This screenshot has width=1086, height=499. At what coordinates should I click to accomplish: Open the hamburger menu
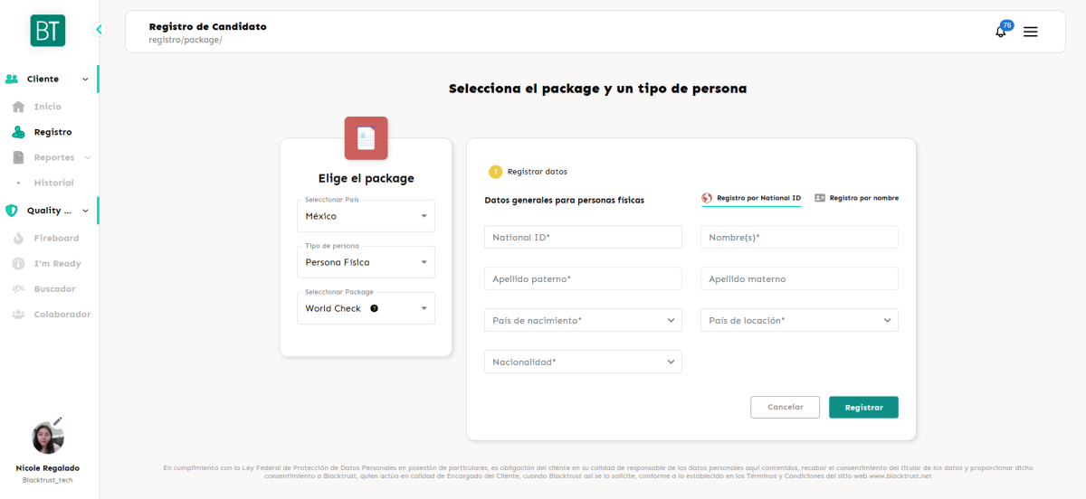1030,32
